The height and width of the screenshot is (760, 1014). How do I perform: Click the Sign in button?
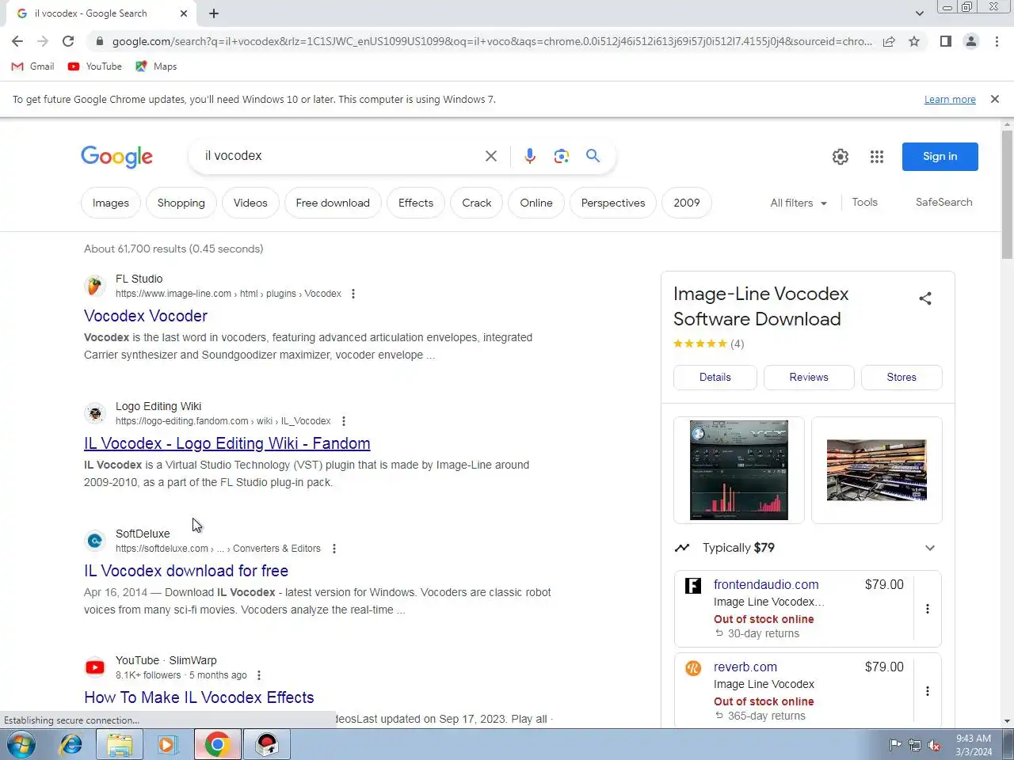pos(940,156)
